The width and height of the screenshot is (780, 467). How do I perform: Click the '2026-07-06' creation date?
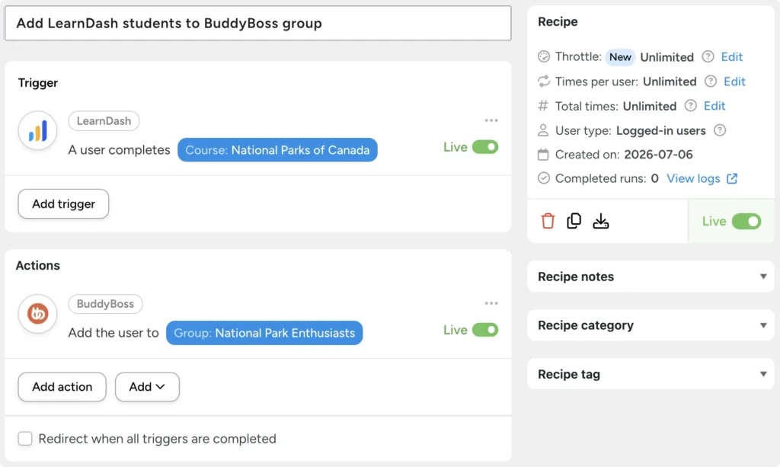[x=658, y=155]
